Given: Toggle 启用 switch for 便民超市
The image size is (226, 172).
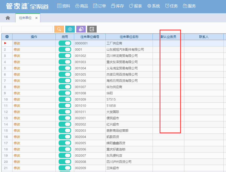Looking at the screenshot, I should (65, 118).
